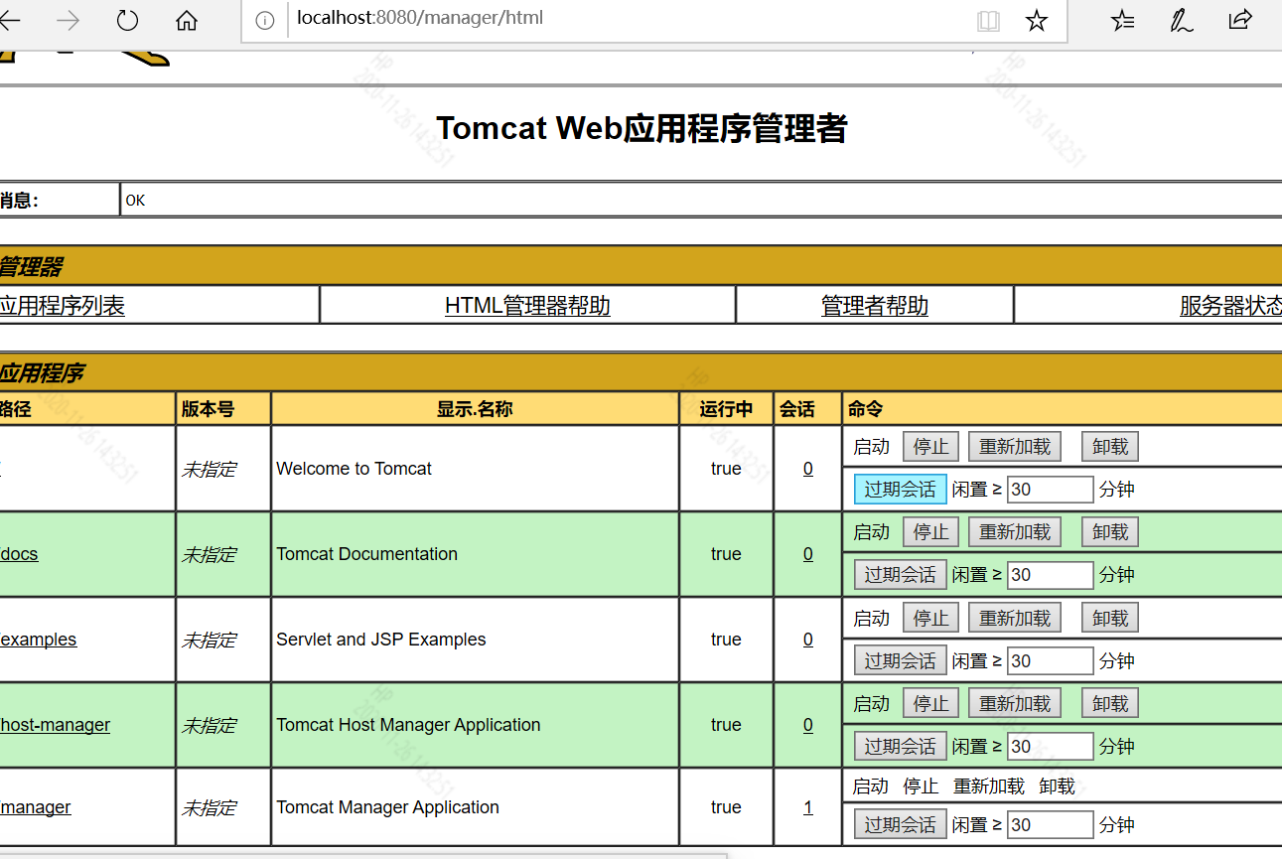Go back to the previous page
The image size is (1282, 859).
8,20
